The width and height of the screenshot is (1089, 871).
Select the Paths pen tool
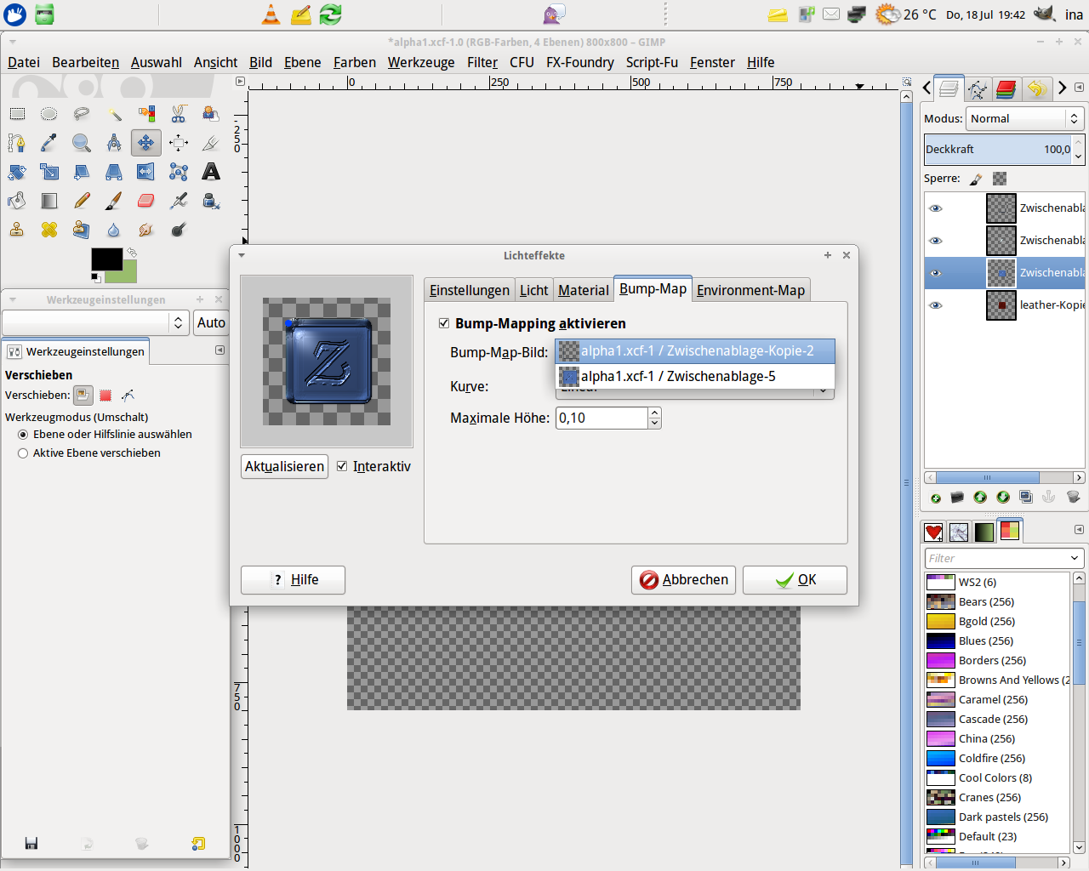coord(17,143)
